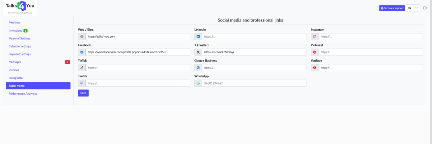Click the 'Social media and professional links' heading
Image resolution: width=432 pixels, height=144 pixels.
251,20
